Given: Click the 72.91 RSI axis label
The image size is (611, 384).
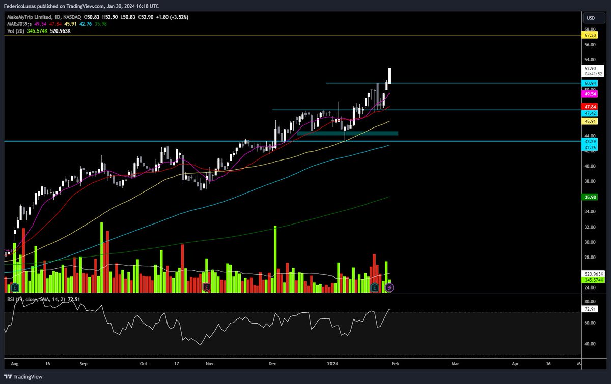Looking at the screenshot, I should tap(590, 309).
